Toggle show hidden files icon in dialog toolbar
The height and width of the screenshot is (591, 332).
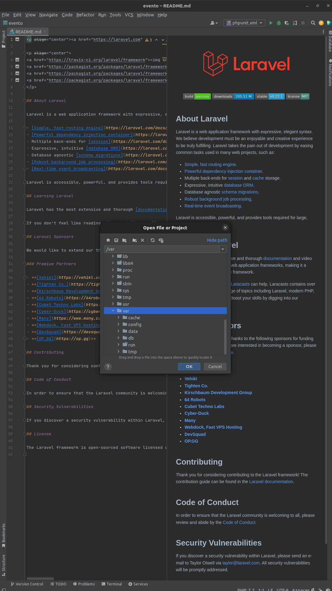pos(161,240)
